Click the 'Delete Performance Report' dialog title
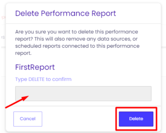The height and width of the screenshot is (133, 166). 66,14
